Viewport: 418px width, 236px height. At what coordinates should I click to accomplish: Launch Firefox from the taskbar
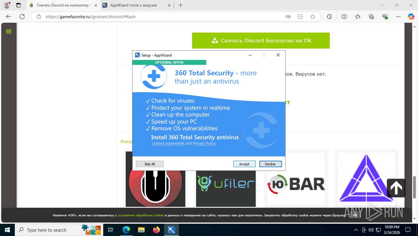(x=156, y=230)
